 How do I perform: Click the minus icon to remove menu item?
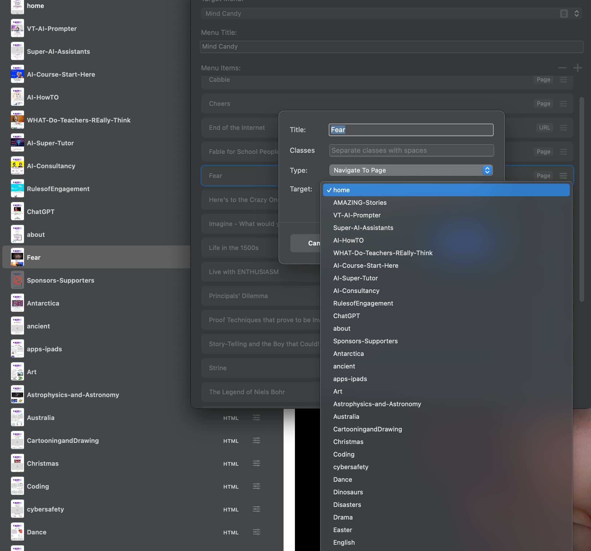pyautogui.click(x=562, y=68)
